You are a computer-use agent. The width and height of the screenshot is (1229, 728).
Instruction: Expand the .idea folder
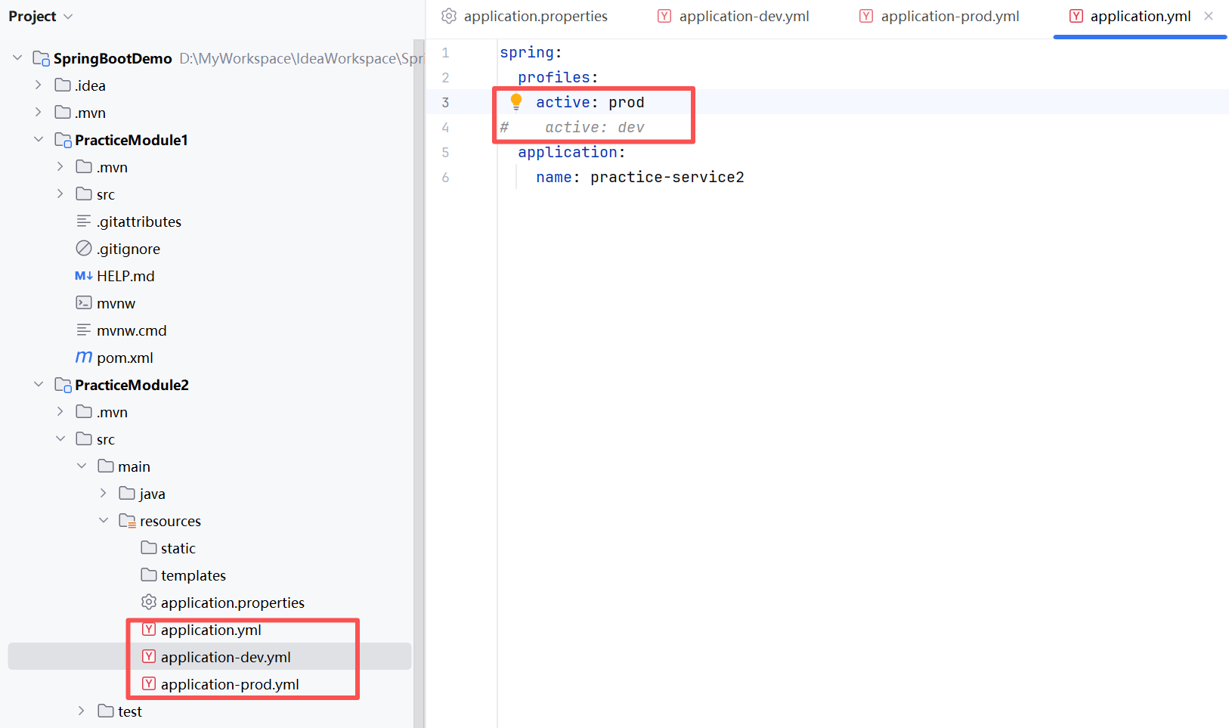(39, 85)
